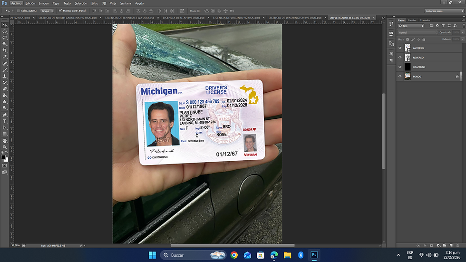Screen dimensions: 466x262
Task: Open the status bar info arrow
Action: pos(81,246)
